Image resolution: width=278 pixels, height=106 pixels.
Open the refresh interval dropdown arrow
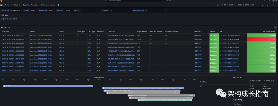[x=271, y=5]
